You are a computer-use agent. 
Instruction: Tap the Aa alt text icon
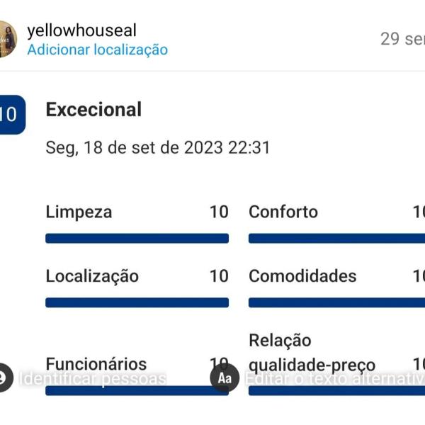click(x=225, y=378)
